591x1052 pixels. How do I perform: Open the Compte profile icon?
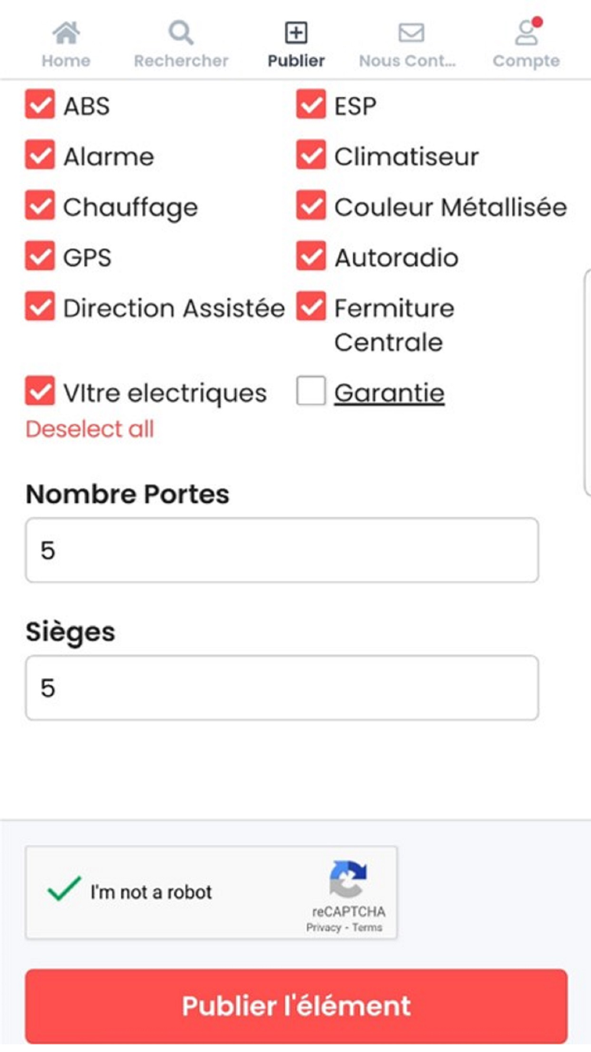527,32
